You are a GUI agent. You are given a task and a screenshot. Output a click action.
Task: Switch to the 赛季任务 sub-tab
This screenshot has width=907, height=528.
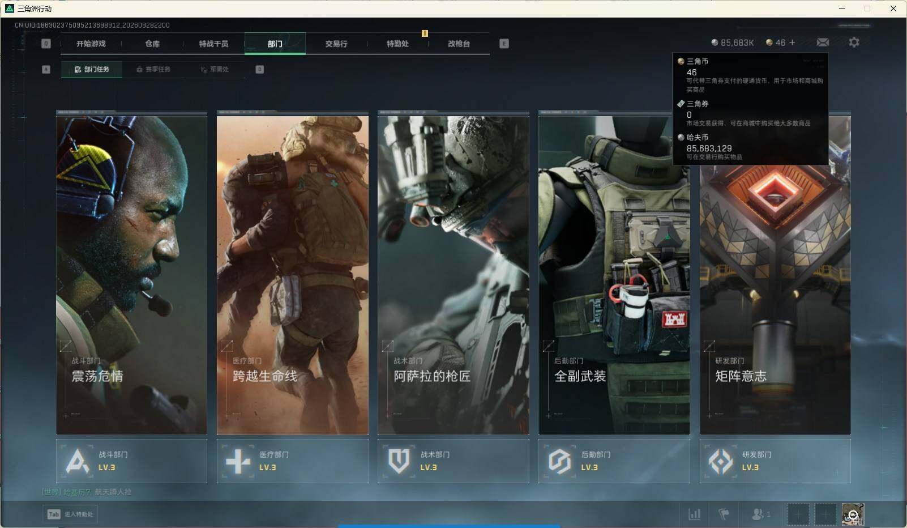[153, 69]
